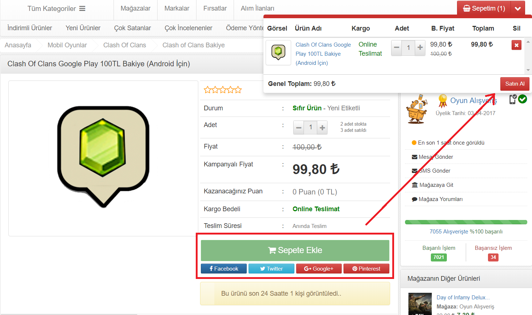This screenshot has width=532, height=315.
Task: Click the Anında Teslim delivery text
Action: [309, 226]
